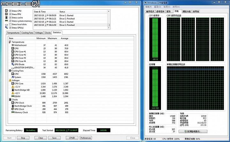
Task: Click the memory 14.6 GB meter
Action: click(x=155, y=88)
